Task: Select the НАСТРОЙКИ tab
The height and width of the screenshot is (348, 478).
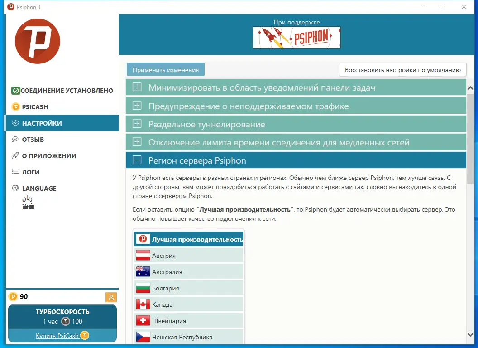Action: pyautogui.click(x=62, y=123)
